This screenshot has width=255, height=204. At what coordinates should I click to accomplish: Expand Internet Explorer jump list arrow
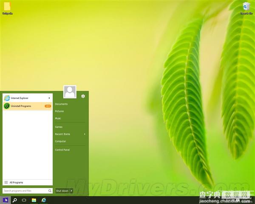tap(49, 98)
